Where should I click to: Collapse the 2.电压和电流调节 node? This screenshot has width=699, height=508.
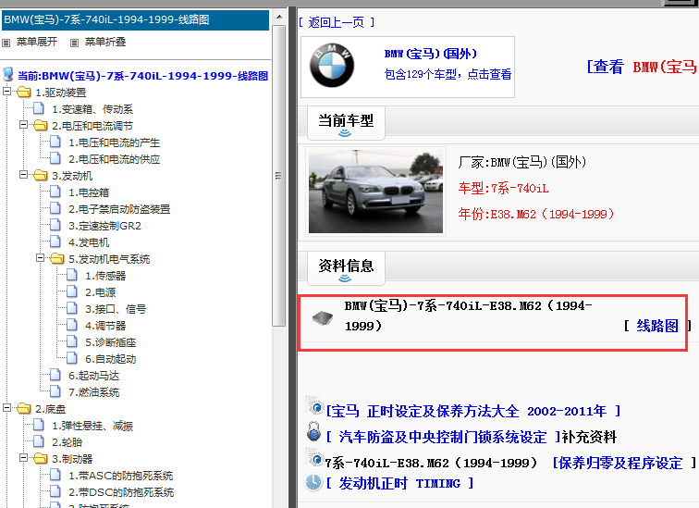23,124
